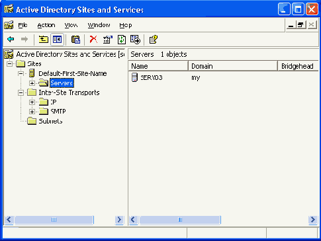321x241 pixels.
Task: Restore the inner MMC child window
Action: [301, 25]
